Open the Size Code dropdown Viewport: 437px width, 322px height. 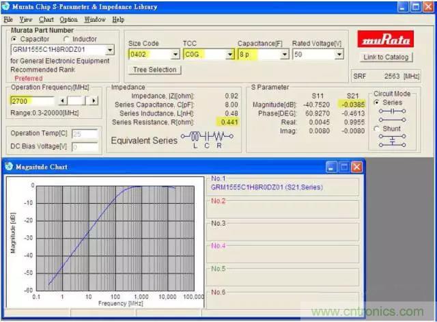pos(174,54)
